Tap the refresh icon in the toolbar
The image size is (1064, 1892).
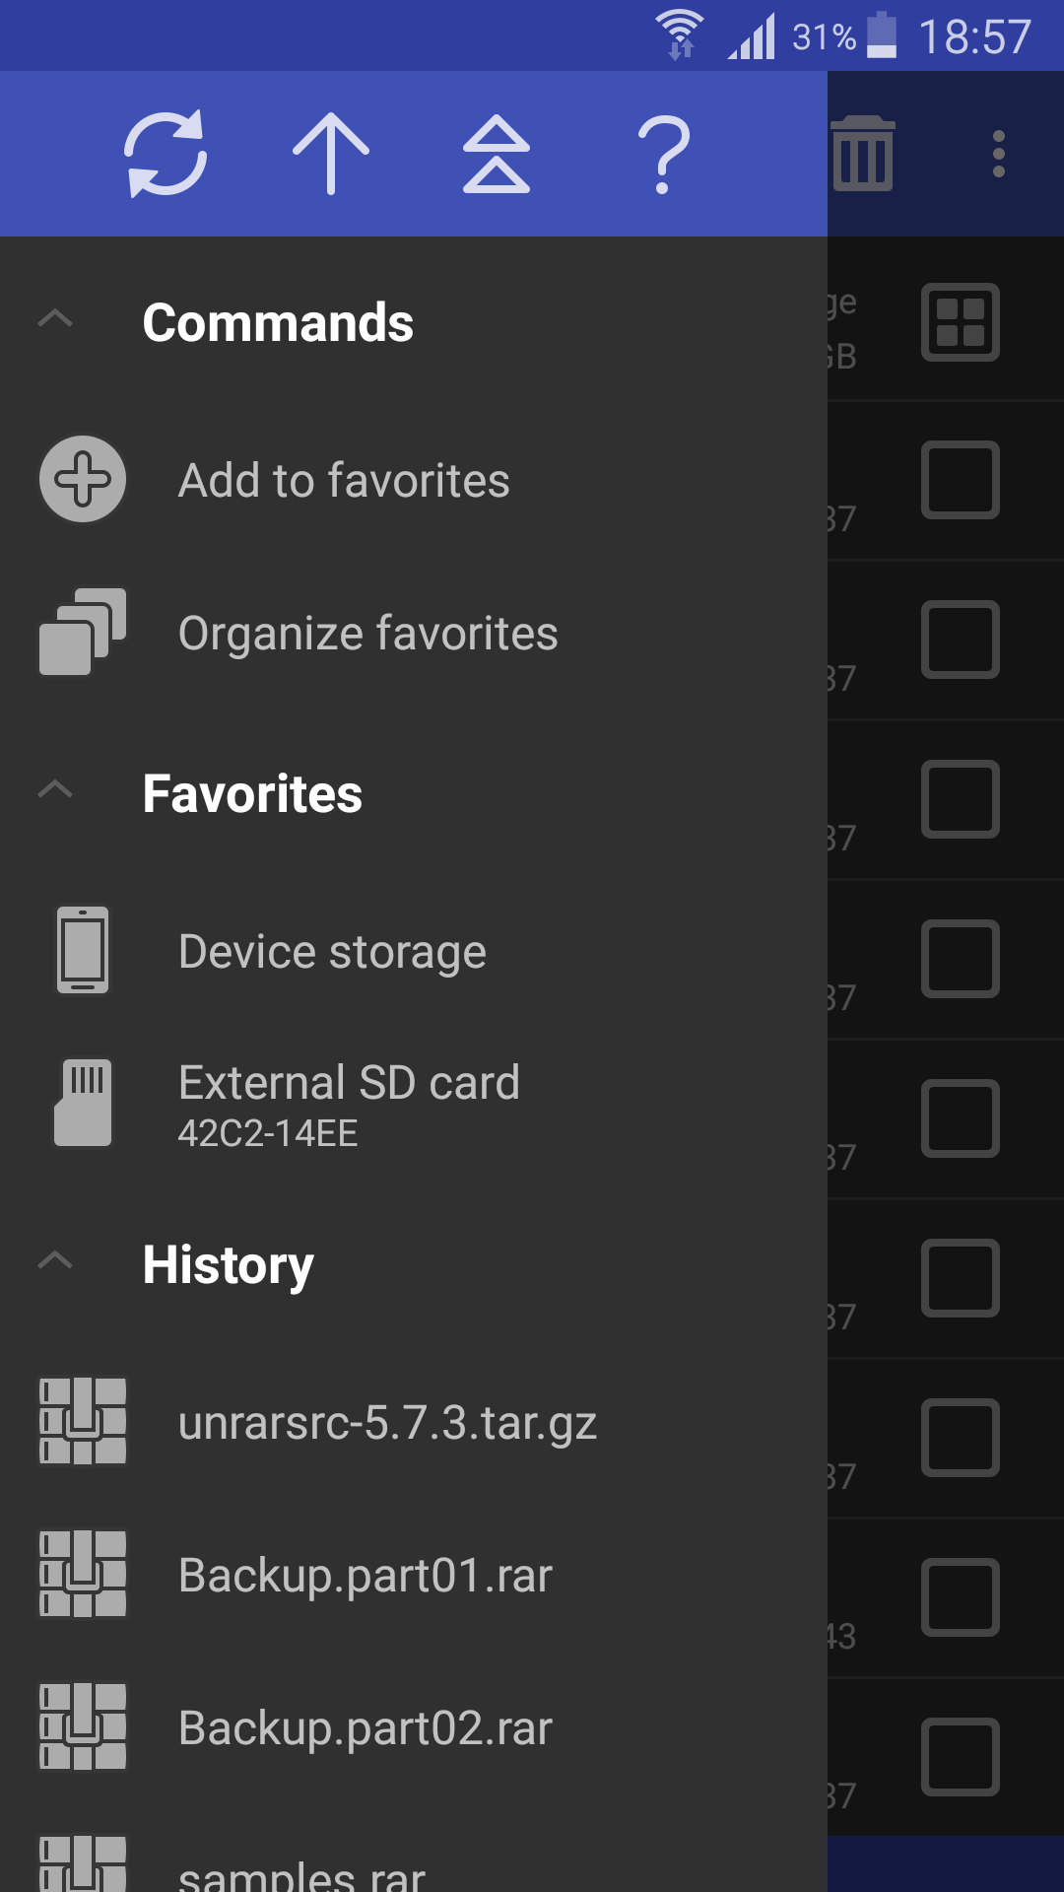coord(166,154)
